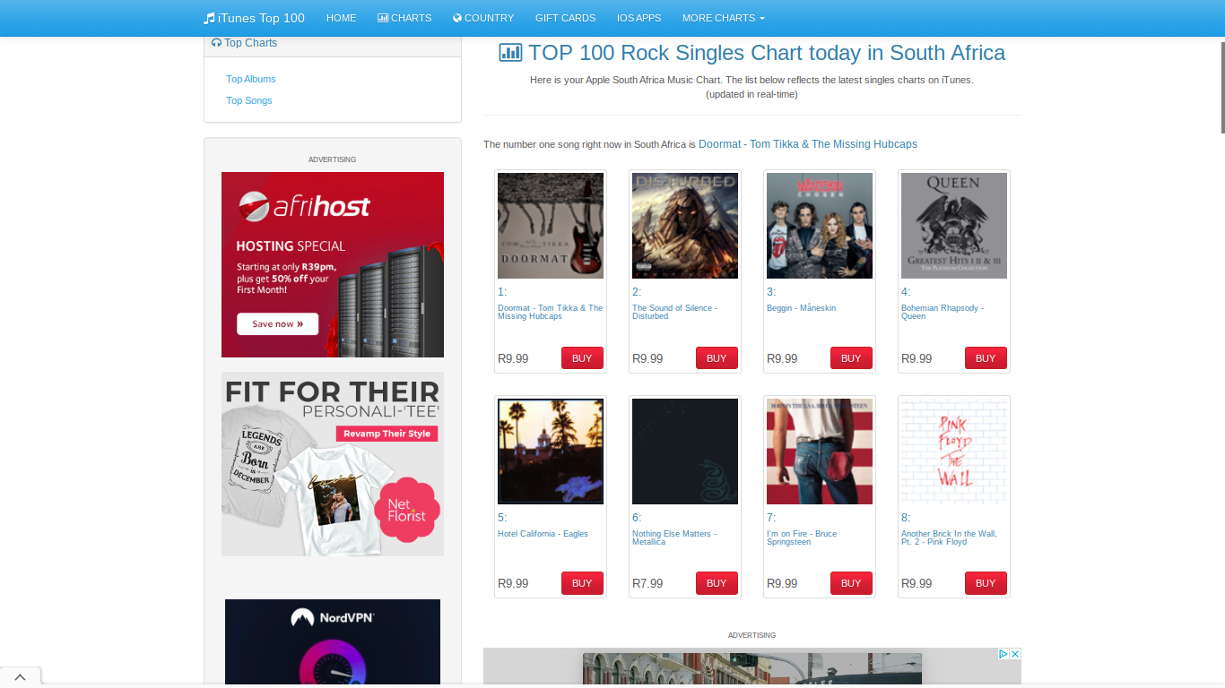Open 'Another Brick In the Wall, Pt. 2' title link
The image size is (1225, 688).
click(x=949, y=537)
